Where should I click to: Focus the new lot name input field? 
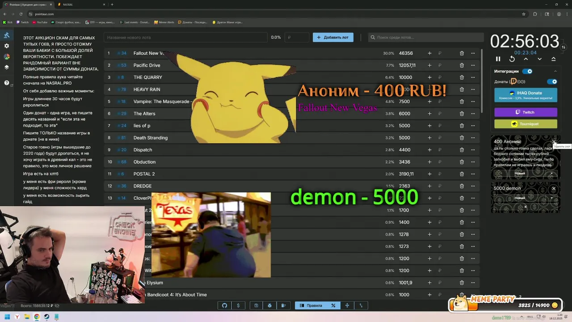(x=185, y=38)
